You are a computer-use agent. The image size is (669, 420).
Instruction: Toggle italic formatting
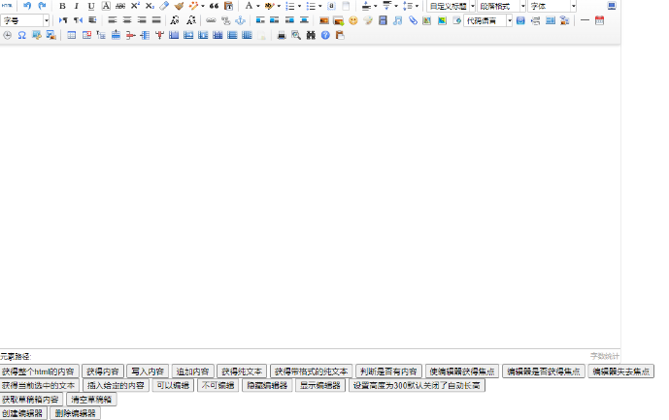tap(77, 6)
